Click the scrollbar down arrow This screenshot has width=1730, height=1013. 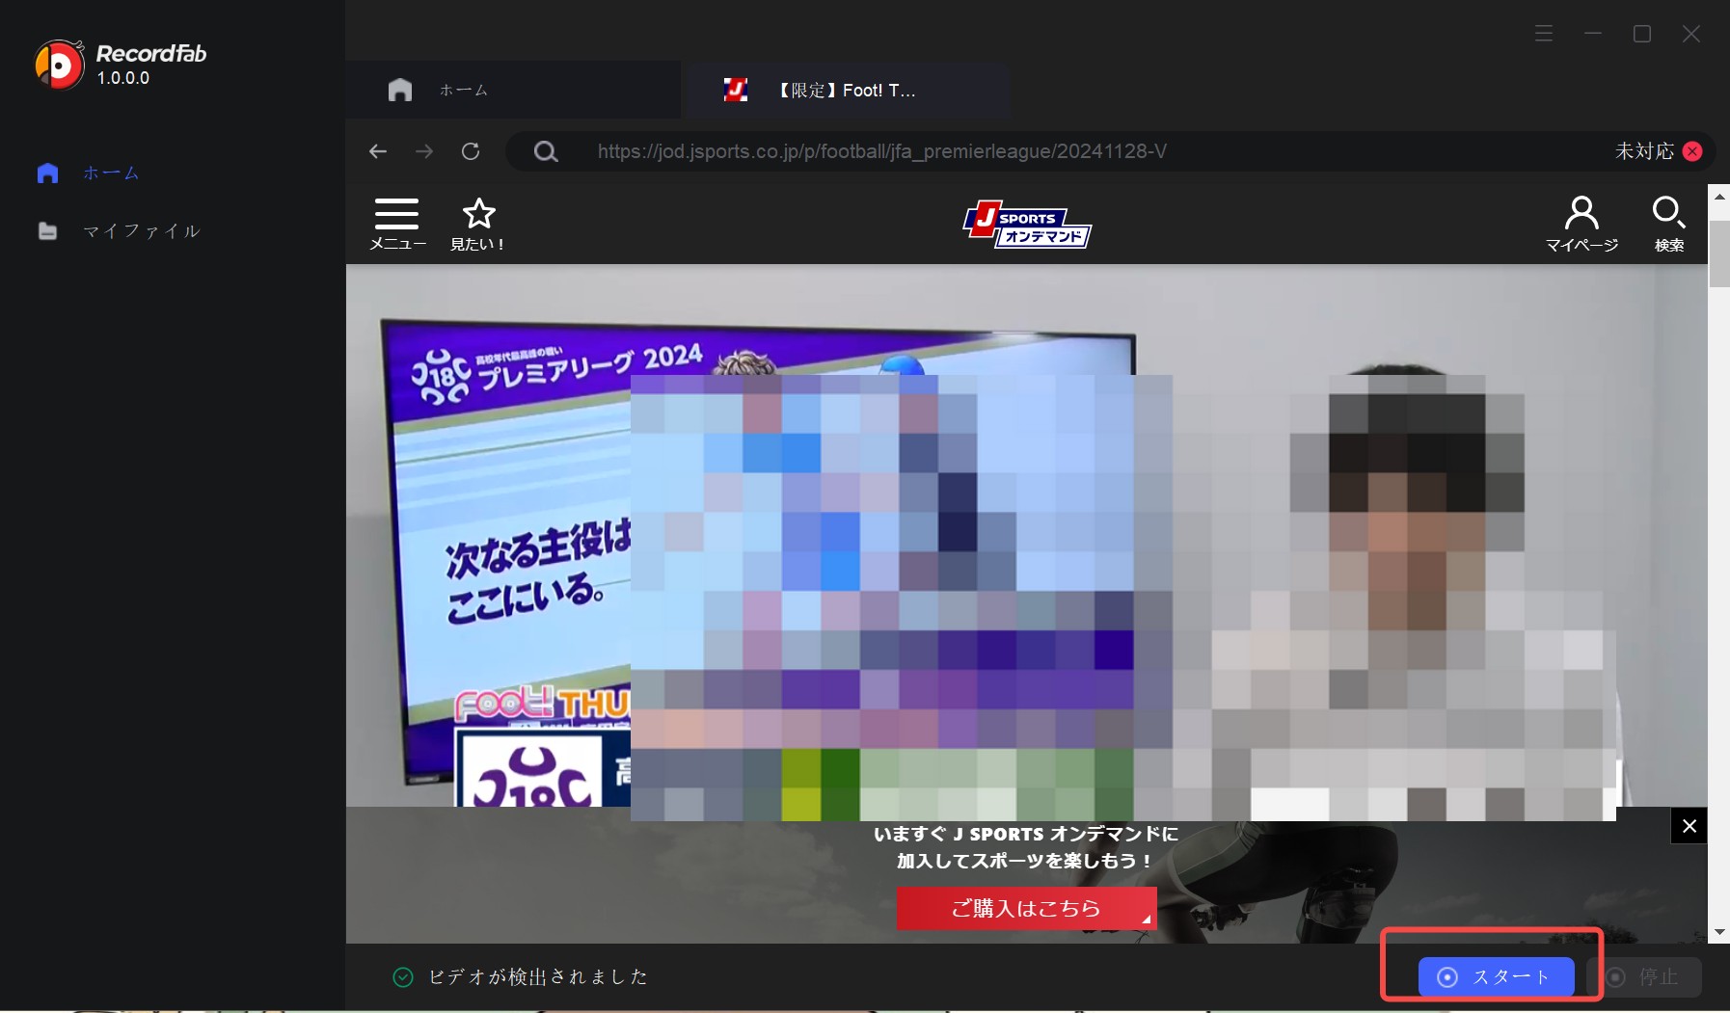1718,932
